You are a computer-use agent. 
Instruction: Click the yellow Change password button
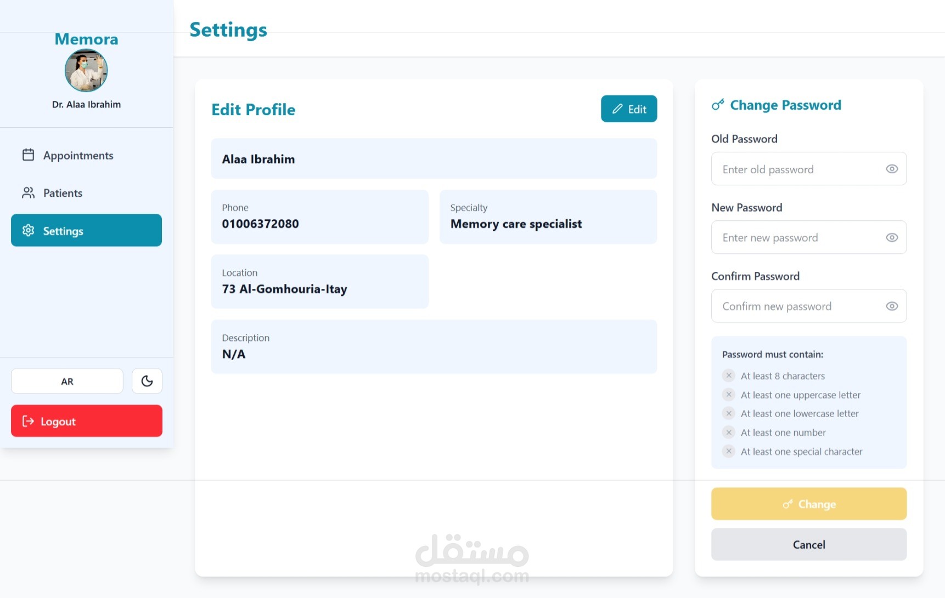[x=808, y=504]
